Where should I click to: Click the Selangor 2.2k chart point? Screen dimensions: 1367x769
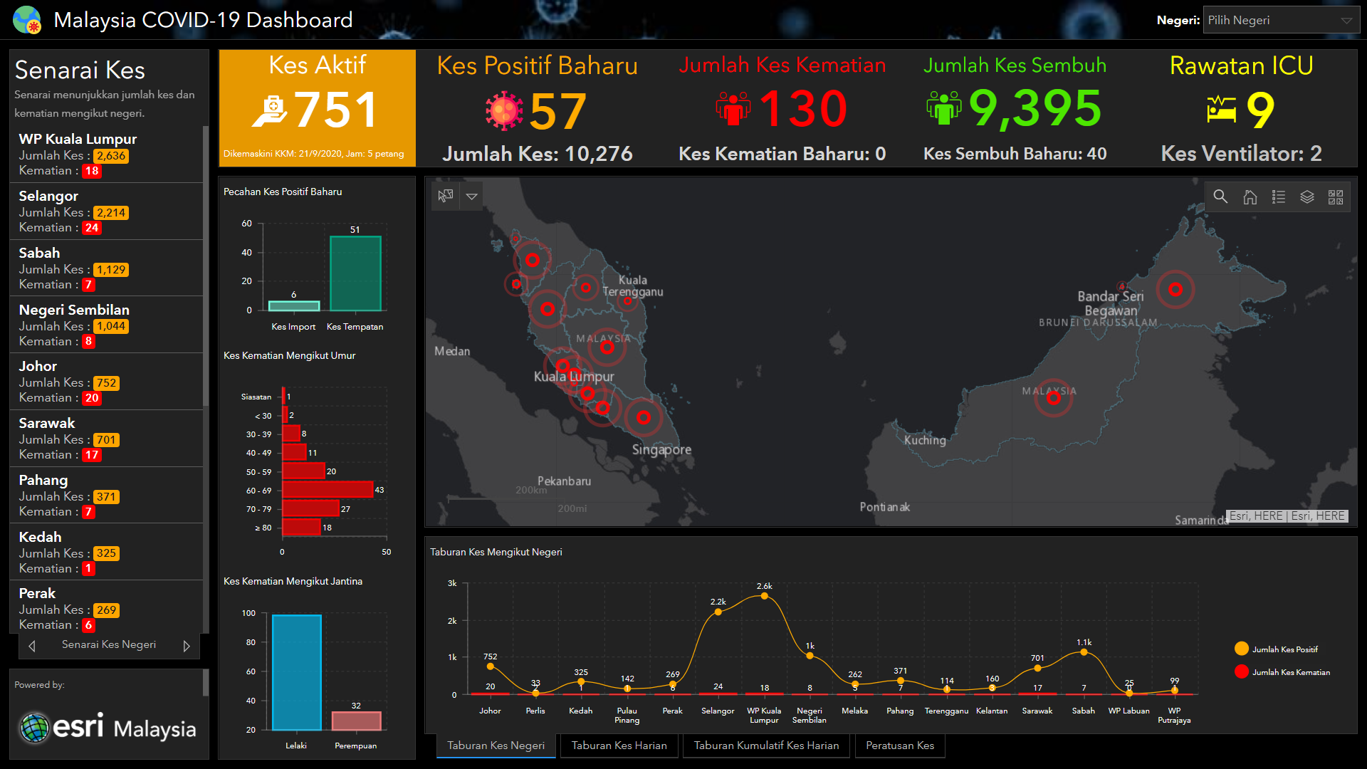[718, 612]
